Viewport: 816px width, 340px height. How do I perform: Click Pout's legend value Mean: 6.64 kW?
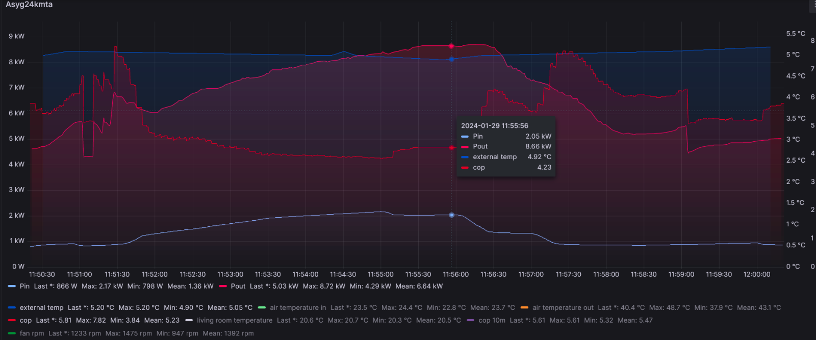[419, 286]
